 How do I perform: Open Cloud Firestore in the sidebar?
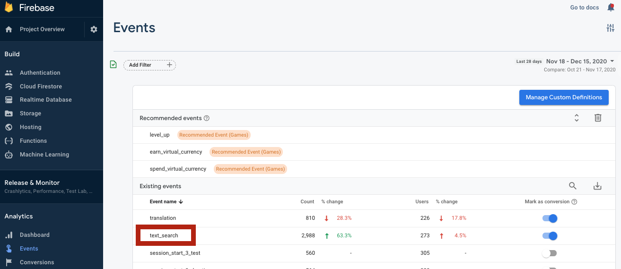click(41, 87)
